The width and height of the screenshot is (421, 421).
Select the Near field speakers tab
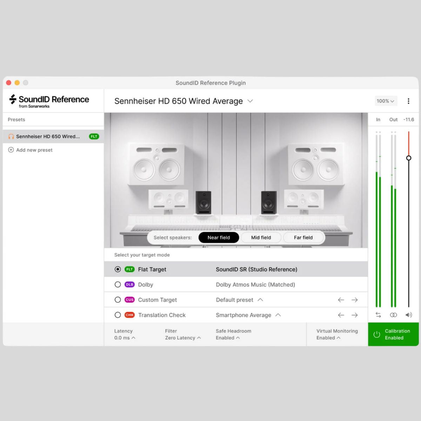[219, 238]
